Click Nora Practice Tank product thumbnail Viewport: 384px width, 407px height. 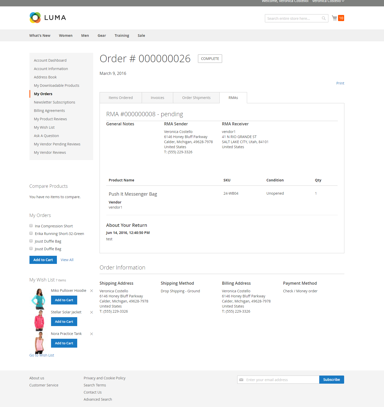[39, 343]
